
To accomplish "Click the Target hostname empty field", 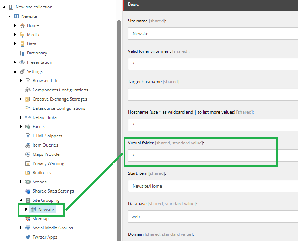I will click(x=212, y=94).
